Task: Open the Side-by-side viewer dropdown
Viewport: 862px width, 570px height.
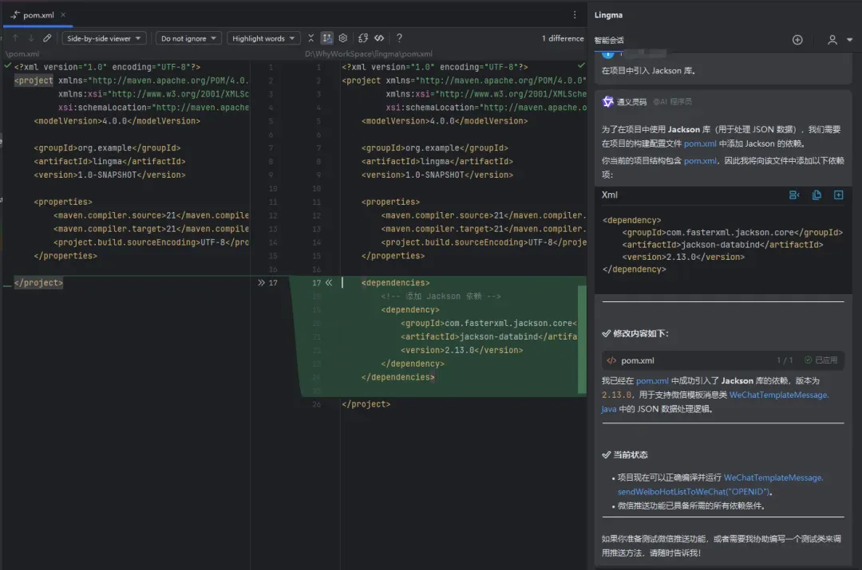Action: (105, 38)
